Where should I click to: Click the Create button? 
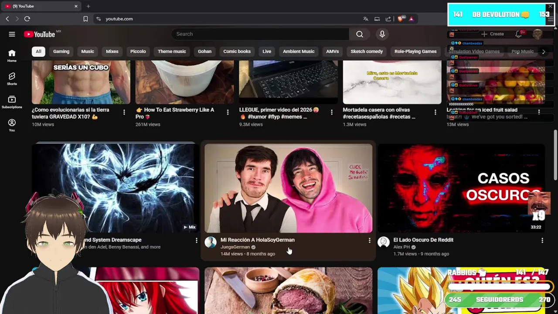[493, 34]
